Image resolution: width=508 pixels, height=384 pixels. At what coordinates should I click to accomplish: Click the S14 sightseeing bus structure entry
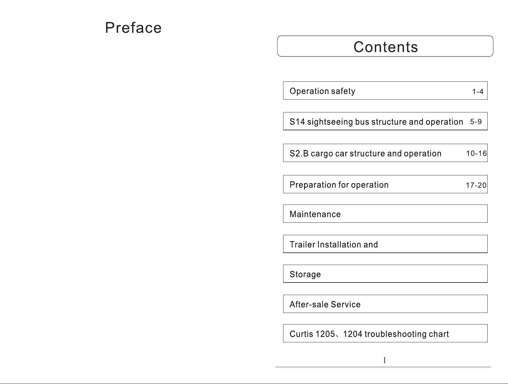coord(385,121)
